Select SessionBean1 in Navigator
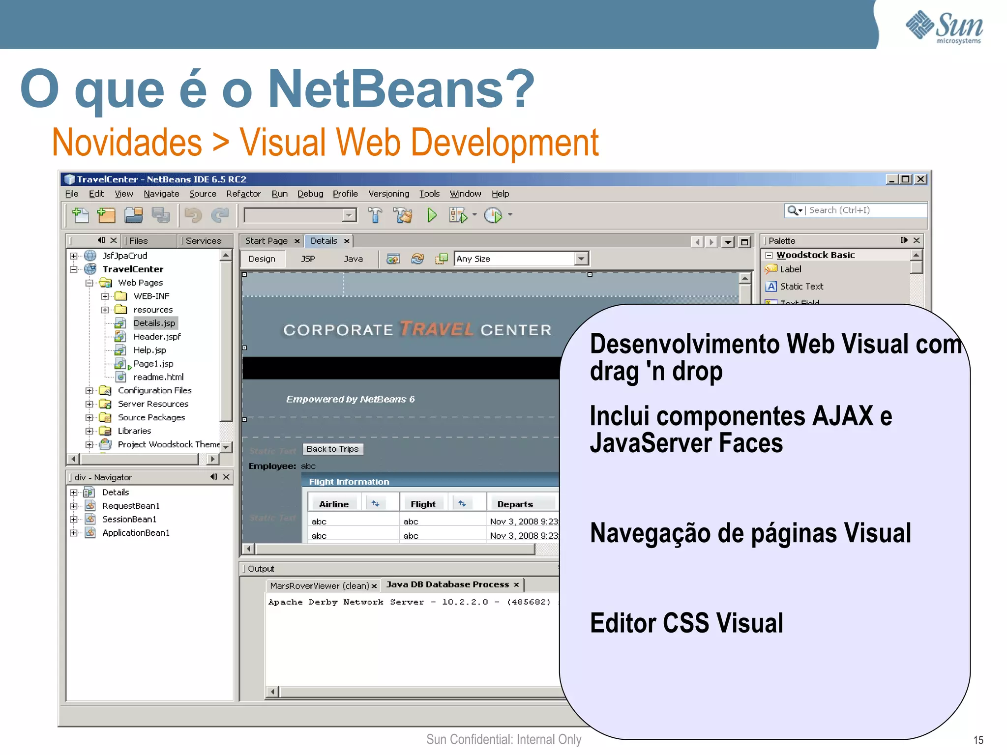The image size is (1007, 755). coord(129,519)
